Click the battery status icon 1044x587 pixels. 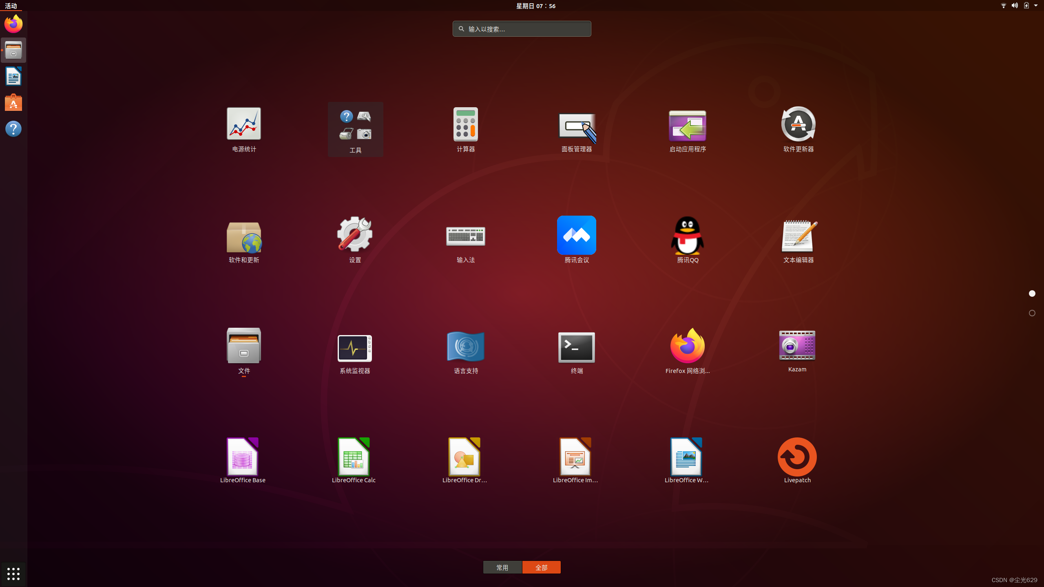click(1026, 6)
